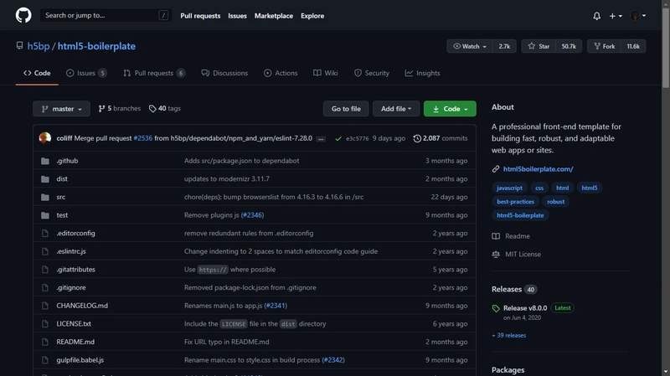This screenshot has height=376, width=670.
Task: Open issue #2341 in CHANGELOG commit message
Action: pyautogui.click(x=276, y=306)
